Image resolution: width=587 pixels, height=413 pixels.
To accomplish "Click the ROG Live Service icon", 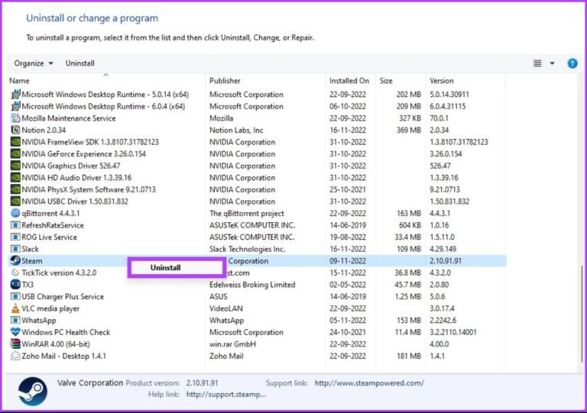I will (x=15, y=237).
